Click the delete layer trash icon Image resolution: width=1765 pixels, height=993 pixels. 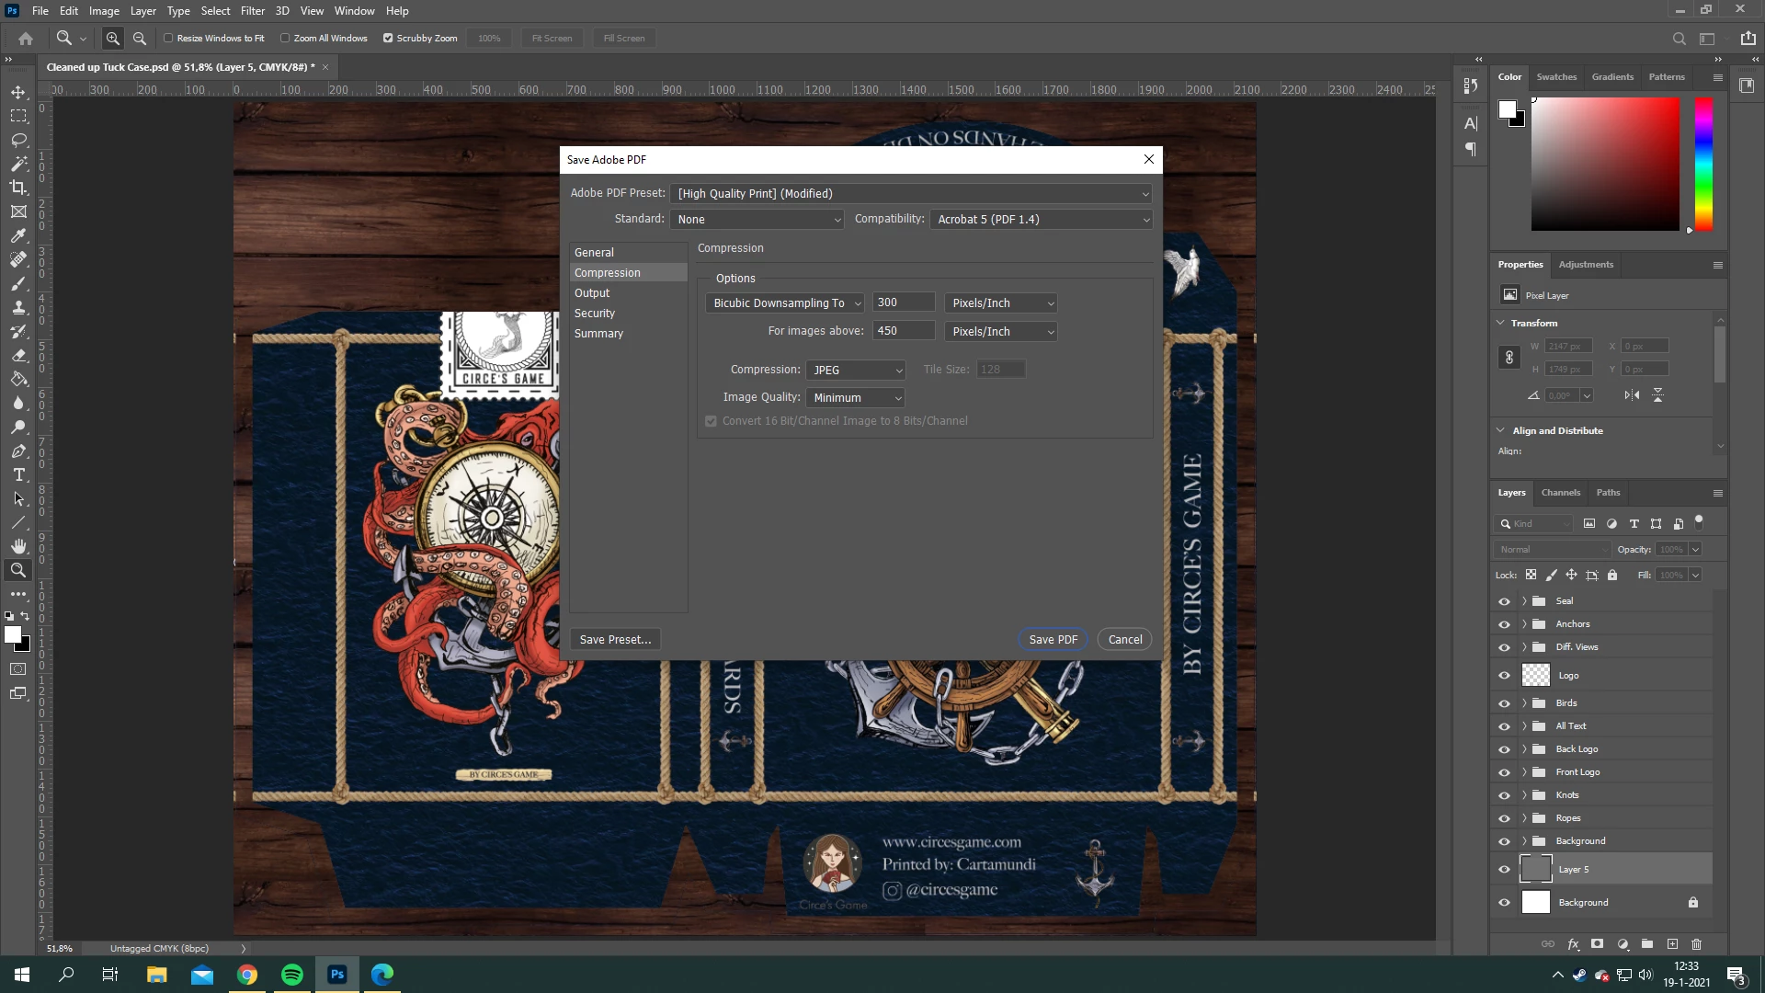click(1697, 944)
